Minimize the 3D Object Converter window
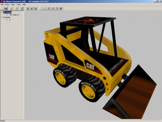 (x=155, y=1)
